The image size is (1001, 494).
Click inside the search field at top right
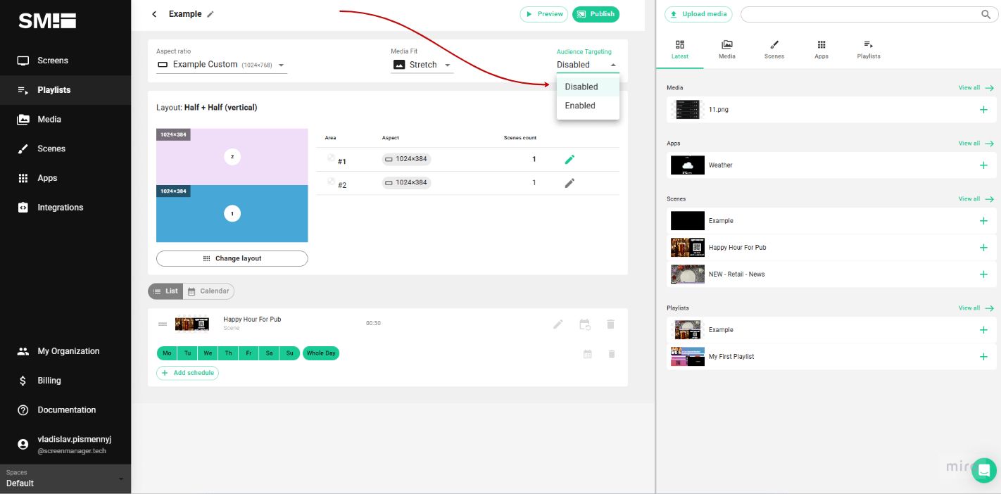click(866, 14)
